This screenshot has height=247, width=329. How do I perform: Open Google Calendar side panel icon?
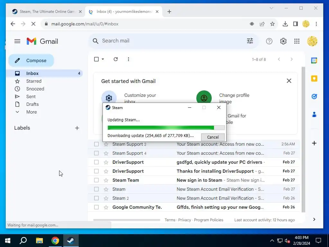[x=314, y=60]
